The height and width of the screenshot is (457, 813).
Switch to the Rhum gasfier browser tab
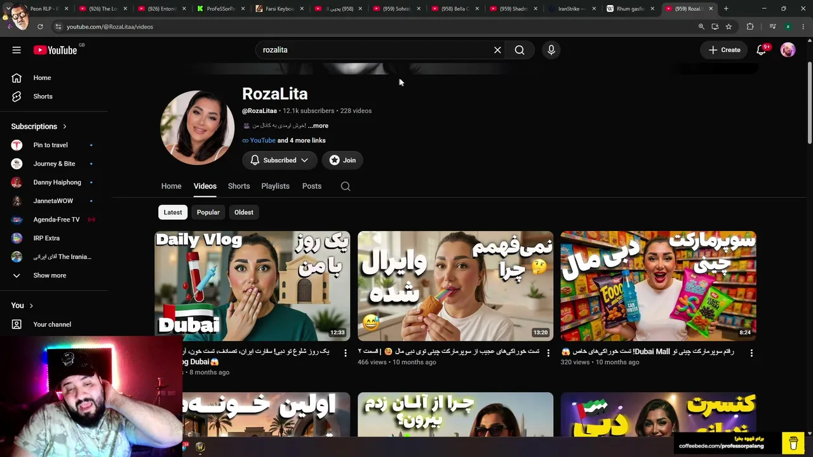(631, 9)
